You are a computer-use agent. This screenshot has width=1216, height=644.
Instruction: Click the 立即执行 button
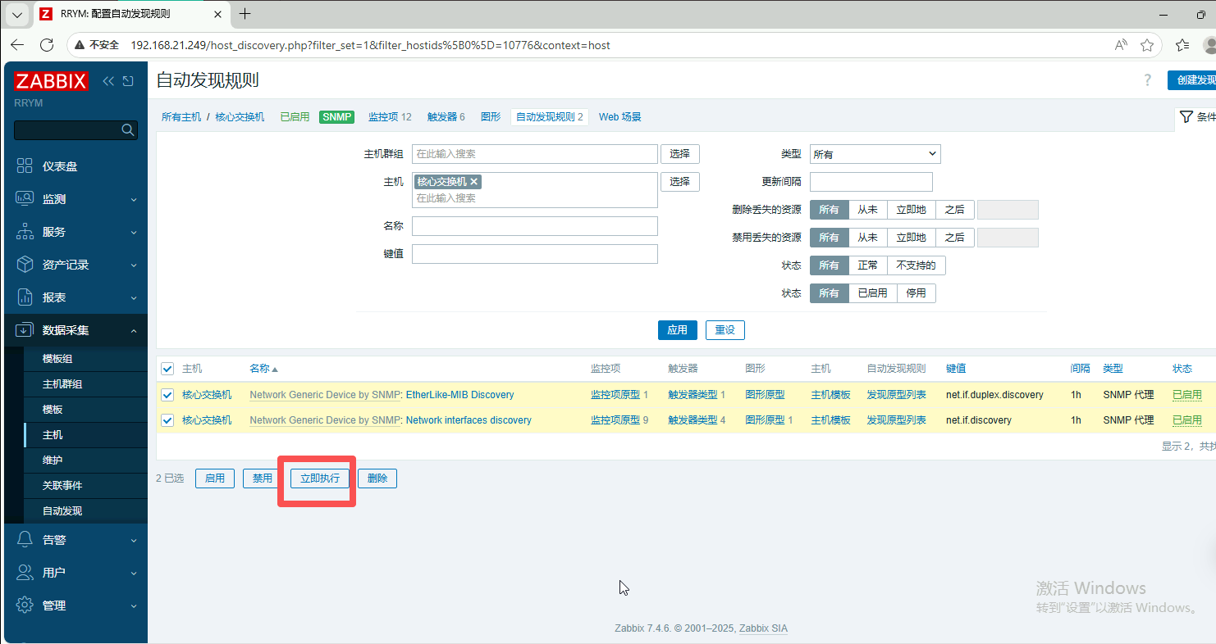click(x=319, y=478)
